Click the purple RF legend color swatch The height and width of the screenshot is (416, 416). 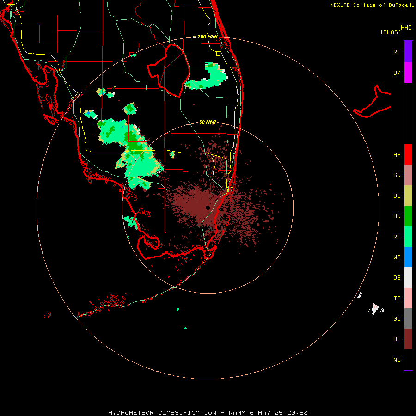click(408, 51)
